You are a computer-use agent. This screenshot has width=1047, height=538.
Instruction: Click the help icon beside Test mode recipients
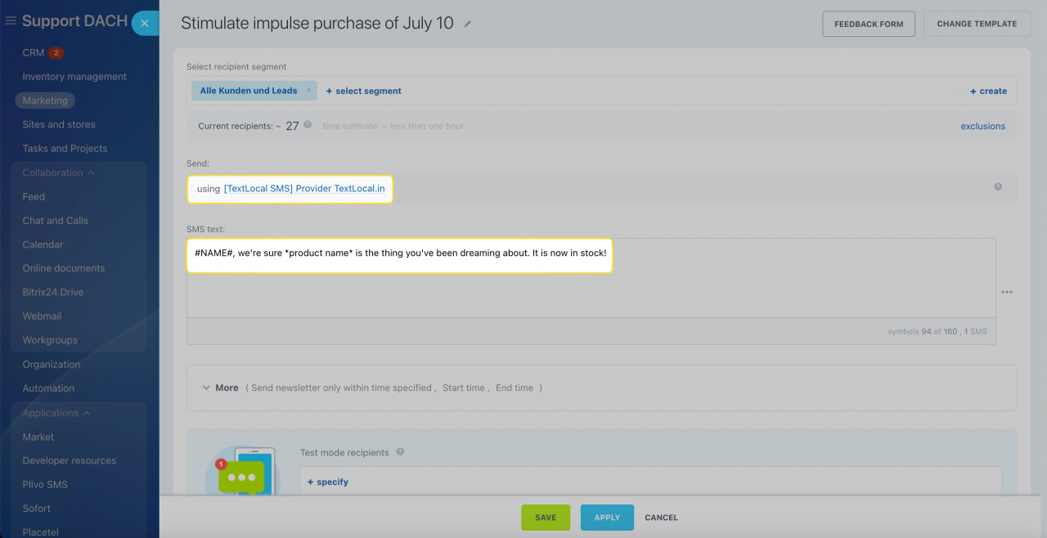pyautogui.click(x=400, y=452)
